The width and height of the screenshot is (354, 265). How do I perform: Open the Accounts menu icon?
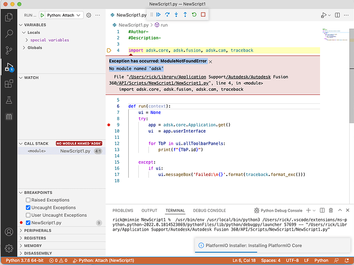pyautogui.click(x=9, y=232)
